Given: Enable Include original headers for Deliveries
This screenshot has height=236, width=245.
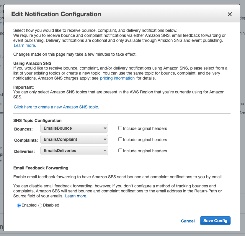Looking at the screenshot, I should [120, 150].
